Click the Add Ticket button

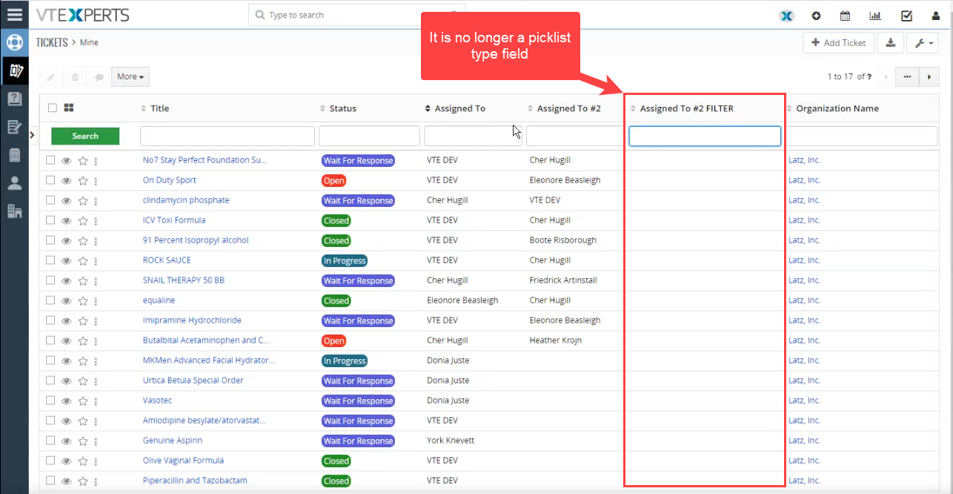click(x=838, y=42)
